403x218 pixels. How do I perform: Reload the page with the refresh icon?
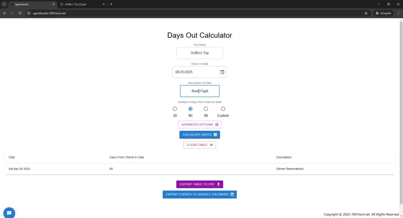19,13
